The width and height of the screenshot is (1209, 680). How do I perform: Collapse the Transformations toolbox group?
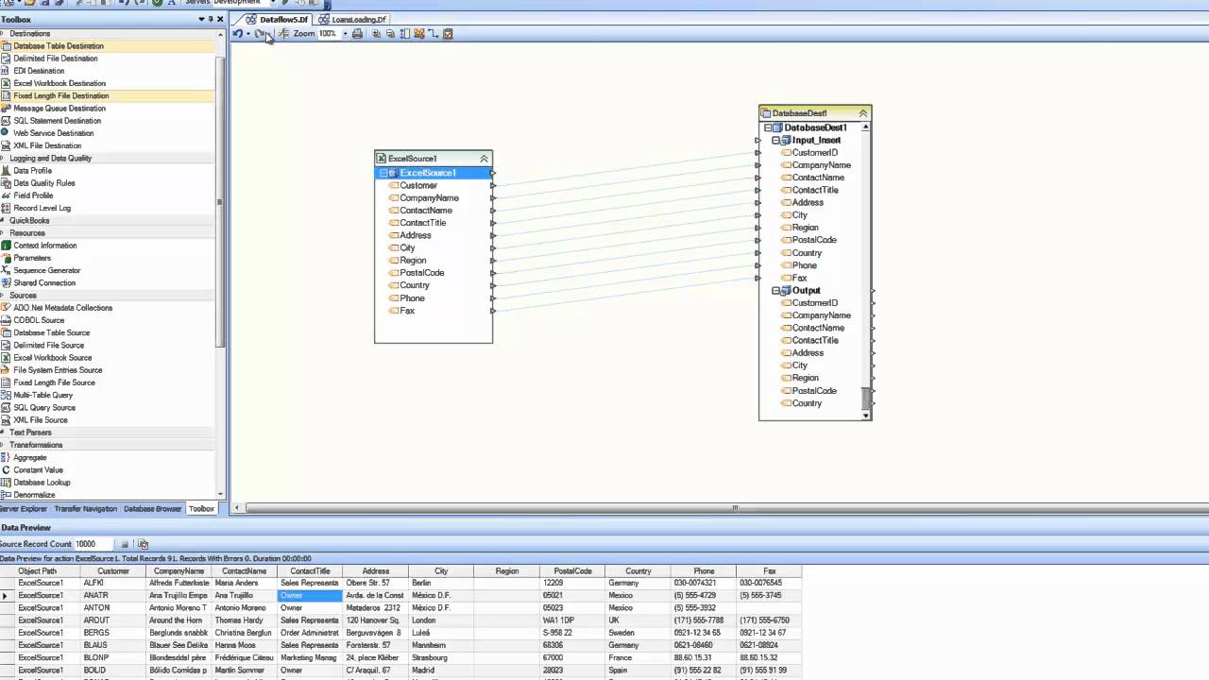click(x=4, y=445)
